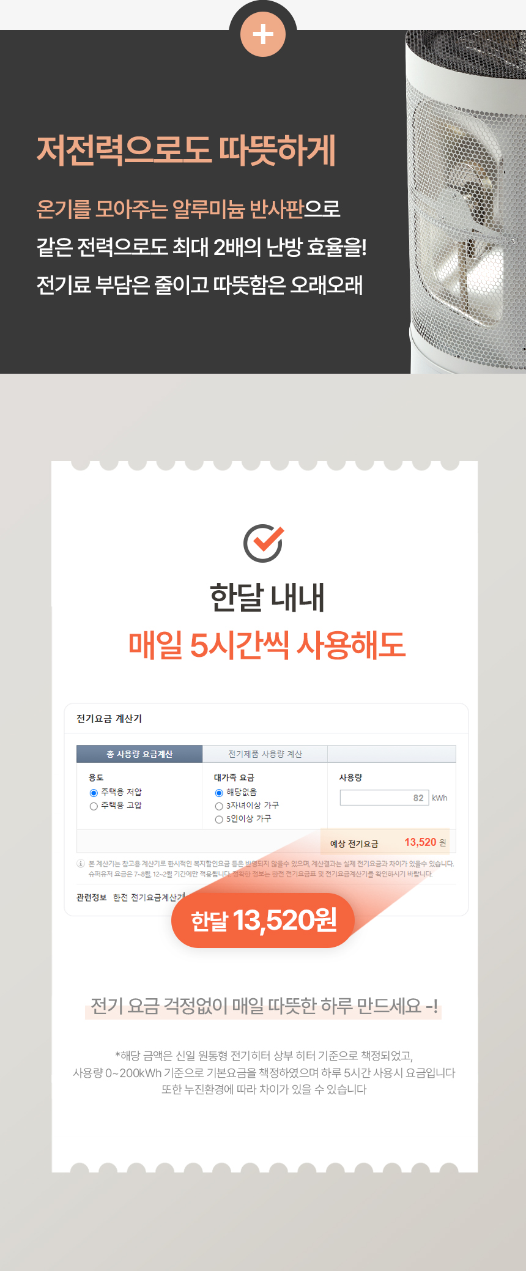Viewport: 526px width, 1271px height.
Task: Open the 한전 전기요금계산기 link
Action: point(149,897)
